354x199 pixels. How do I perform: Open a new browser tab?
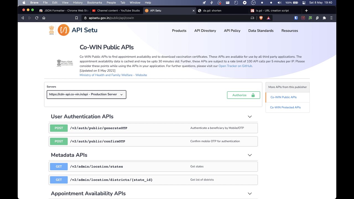coord(306,11)
